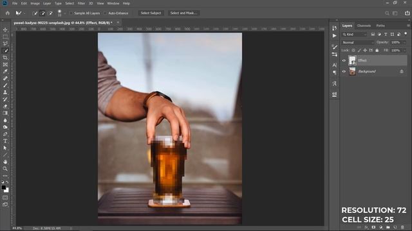Select the Blur tool

5,120
